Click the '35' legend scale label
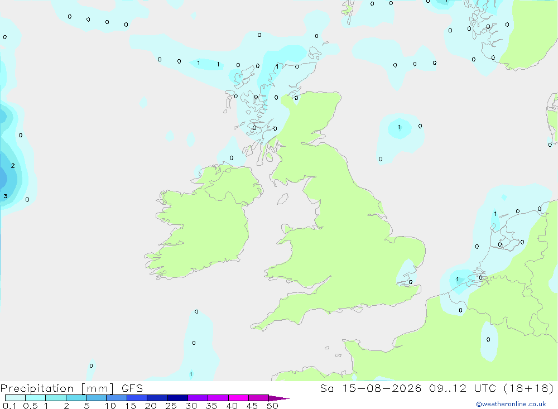Viewport: 558px width, 409px height. coord(211,406)
